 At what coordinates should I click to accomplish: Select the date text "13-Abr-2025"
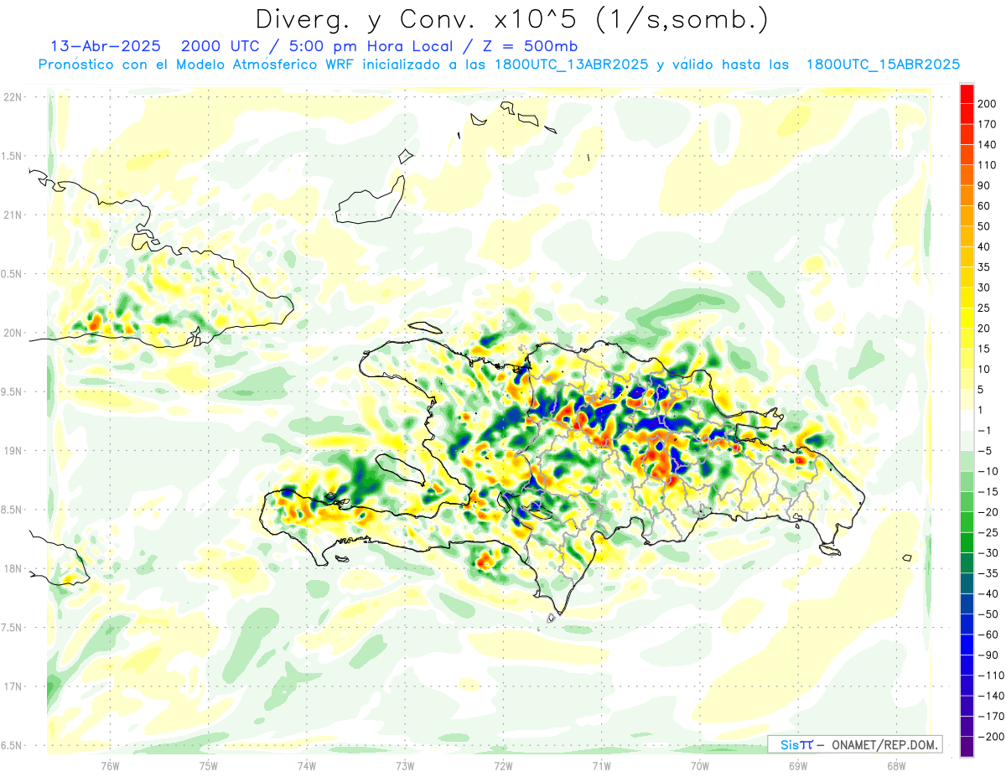pos(104,45)
